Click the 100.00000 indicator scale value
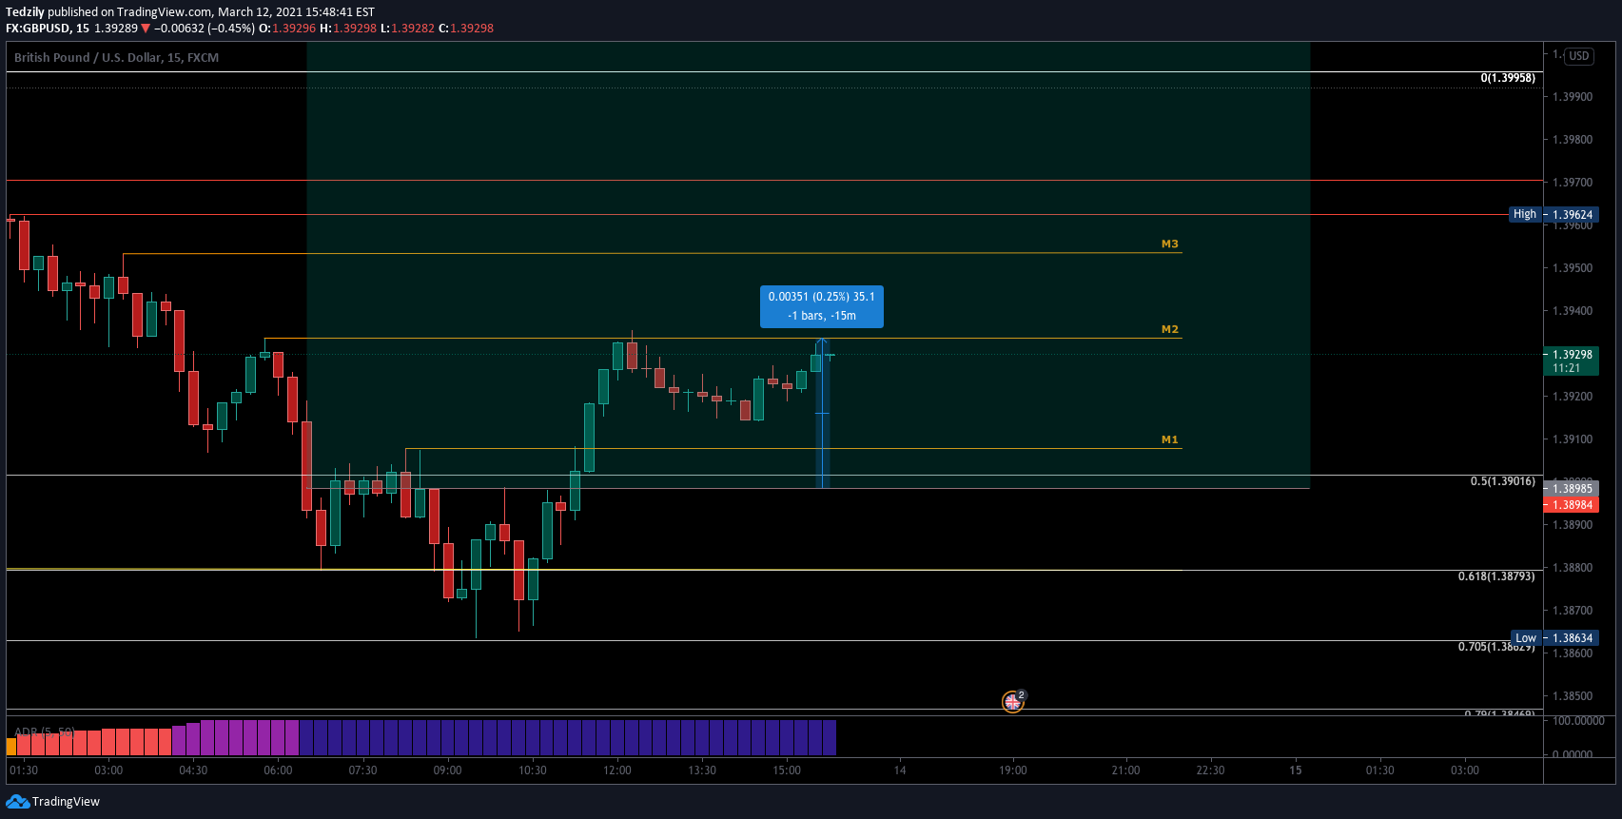 tap(1578, 721)
